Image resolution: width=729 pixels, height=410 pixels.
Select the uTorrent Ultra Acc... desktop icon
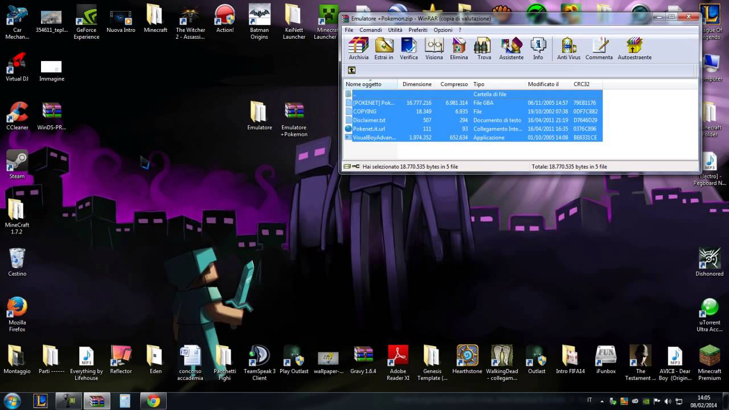point(710,314)
